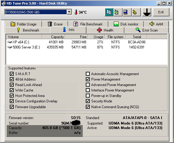Open the options wrench icon

pyautogui.click(x=136, y=12)
